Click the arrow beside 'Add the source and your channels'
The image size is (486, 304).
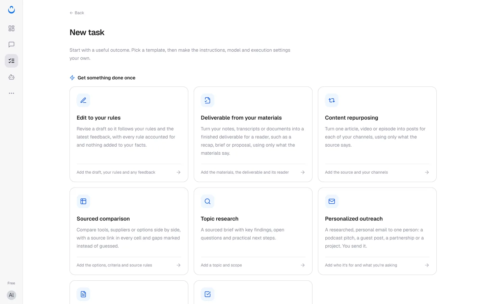point(427,172)
